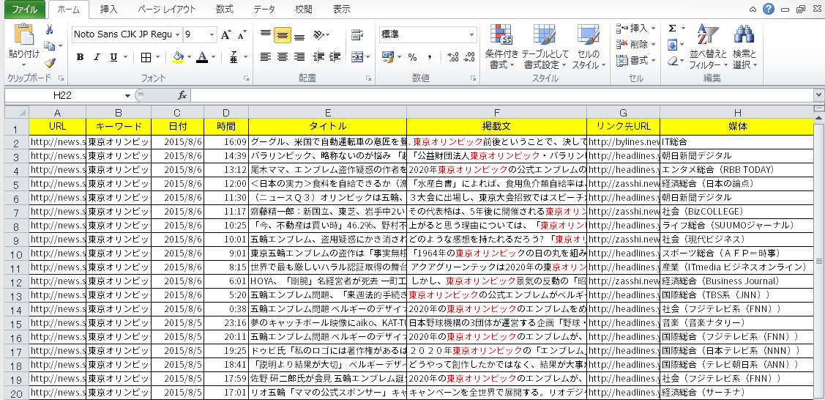Image resolution: width=825 pixels, height=400 pixels.
Task: Toggle center text alignment
Action: (283, 57)
